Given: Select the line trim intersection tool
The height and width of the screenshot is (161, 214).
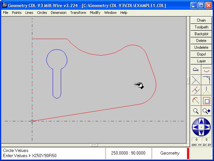Looking at the screenshot, I should [x=196, y=80].
